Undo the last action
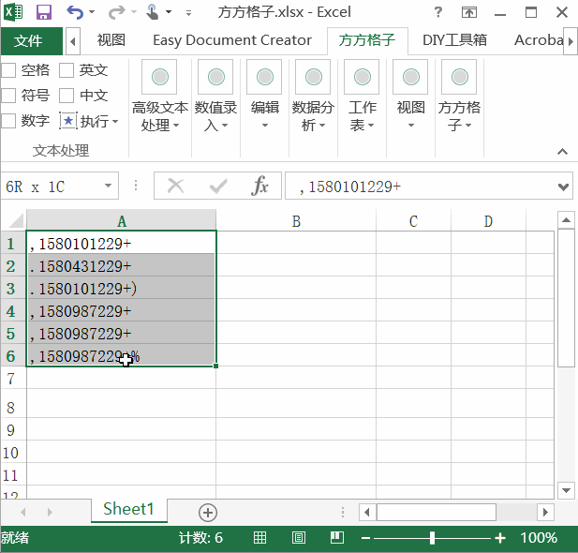 click(x=75, y=12)
